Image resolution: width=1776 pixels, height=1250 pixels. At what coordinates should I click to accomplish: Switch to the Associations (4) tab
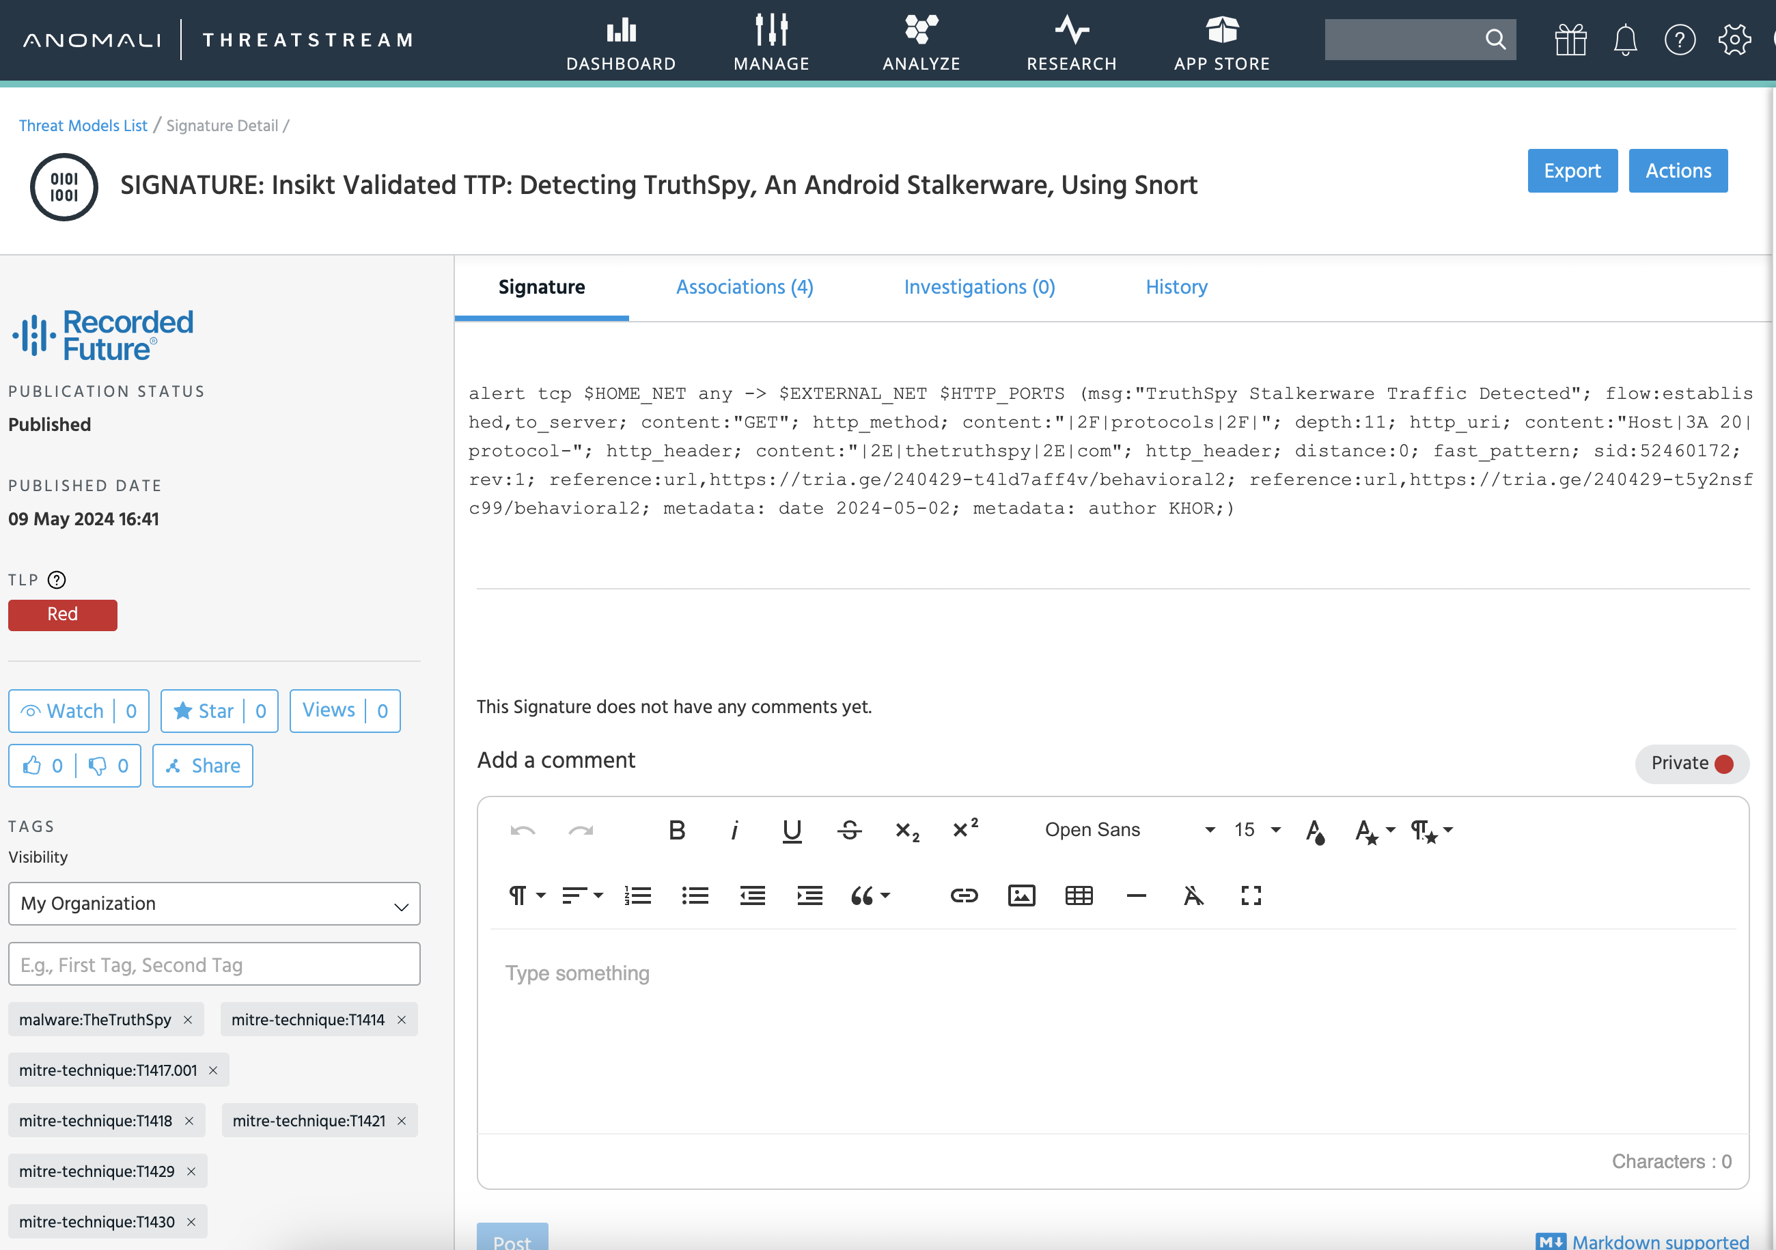(744, 287)
